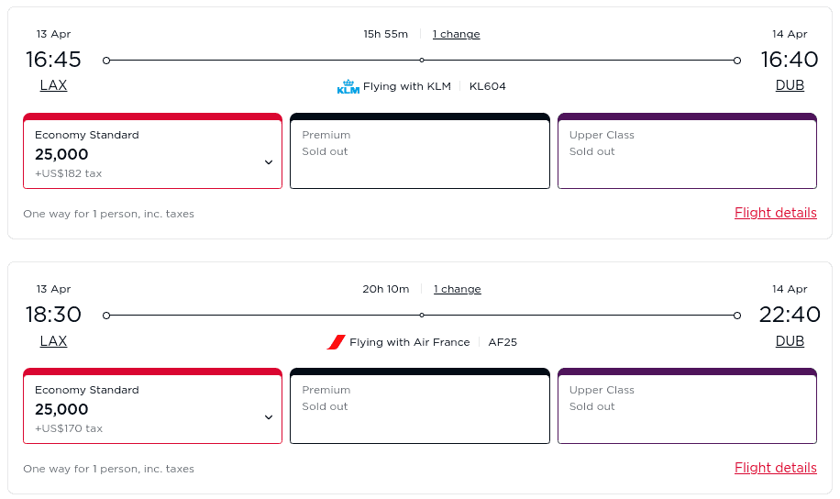The height and width of the screenshot is (499, 840).
Task: View the 1 change info for Air France flight
Action: [x=457, y=289]
